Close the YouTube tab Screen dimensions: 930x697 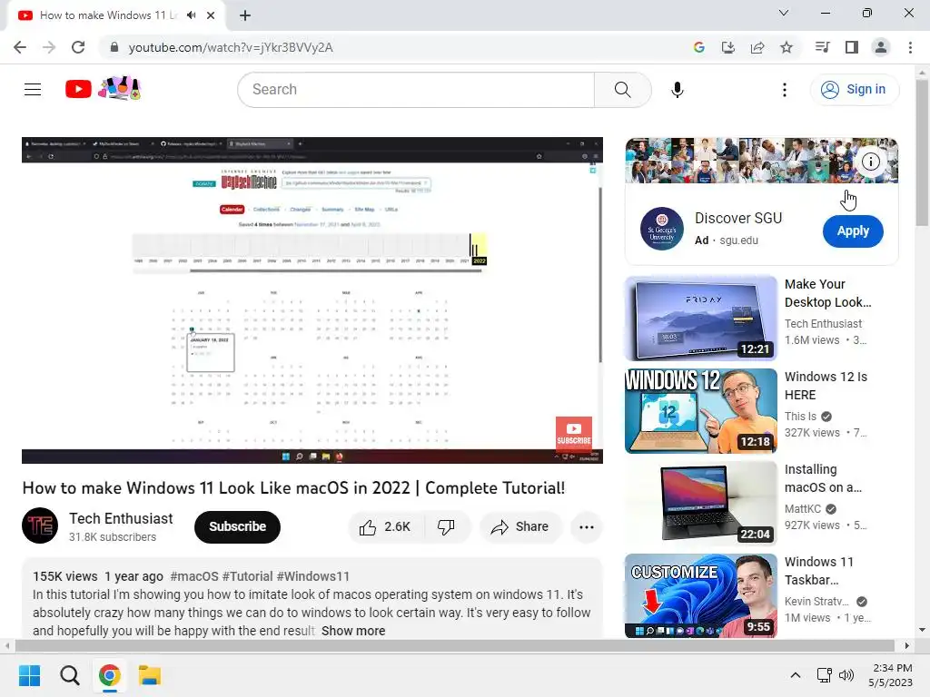(x=211, y=15)
